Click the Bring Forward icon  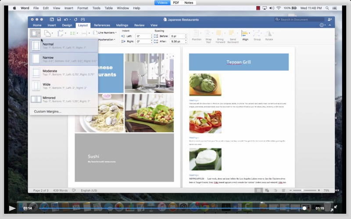pos(219,34)
